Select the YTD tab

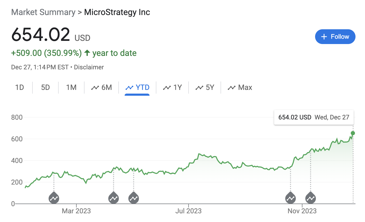[x=137, y=88]
